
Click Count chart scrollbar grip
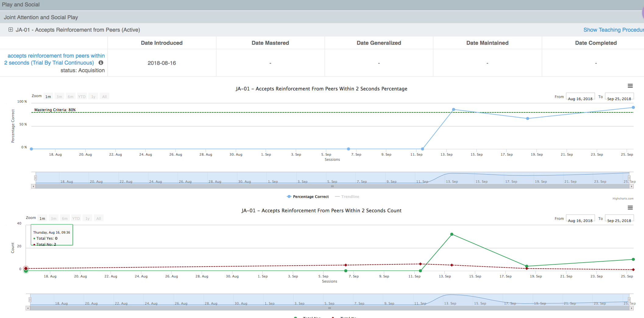pyautogui.click(x=330, y=308)
